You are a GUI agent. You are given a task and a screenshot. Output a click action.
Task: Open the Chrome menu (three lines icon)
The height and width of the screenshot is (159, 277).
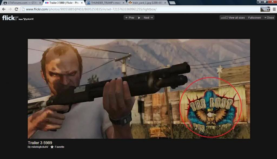pos(274,9)
